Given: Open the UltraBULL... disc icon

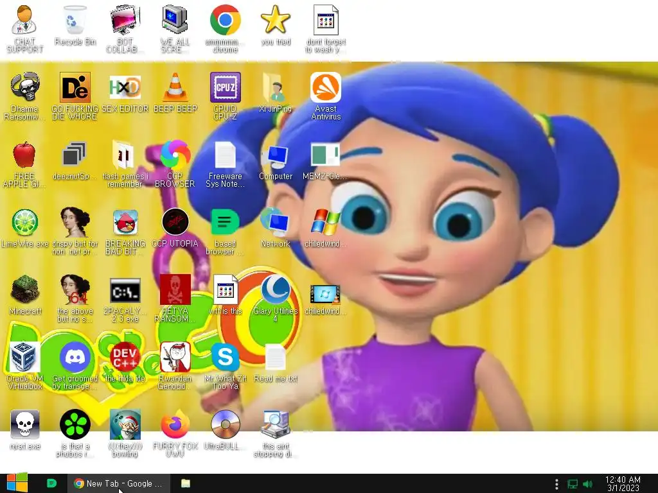Looking at the screenshot, I should 226,430.
